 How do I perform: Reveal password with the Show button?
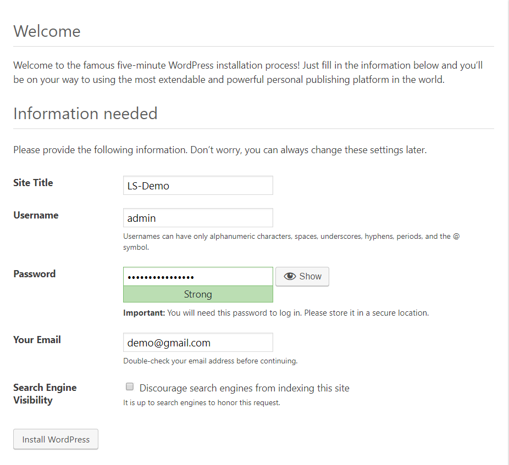pyautogui.click(x=302, y=277)
